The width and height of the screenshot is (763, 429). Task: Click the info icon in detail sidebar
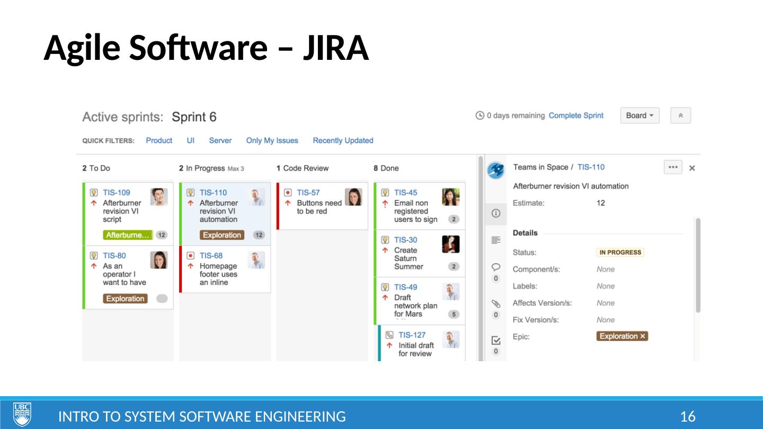point(495,214)
